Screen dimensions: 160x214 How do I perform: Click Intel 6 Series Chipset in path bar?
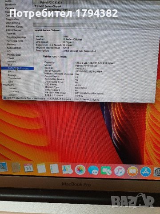tap(87, 99)
